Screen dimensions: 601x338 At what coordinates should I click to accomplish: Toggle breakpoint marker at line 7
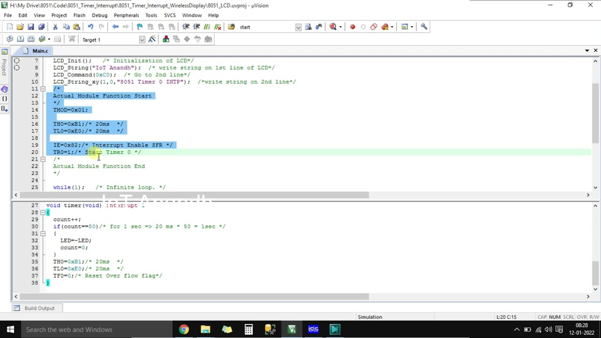pos(16,61)
